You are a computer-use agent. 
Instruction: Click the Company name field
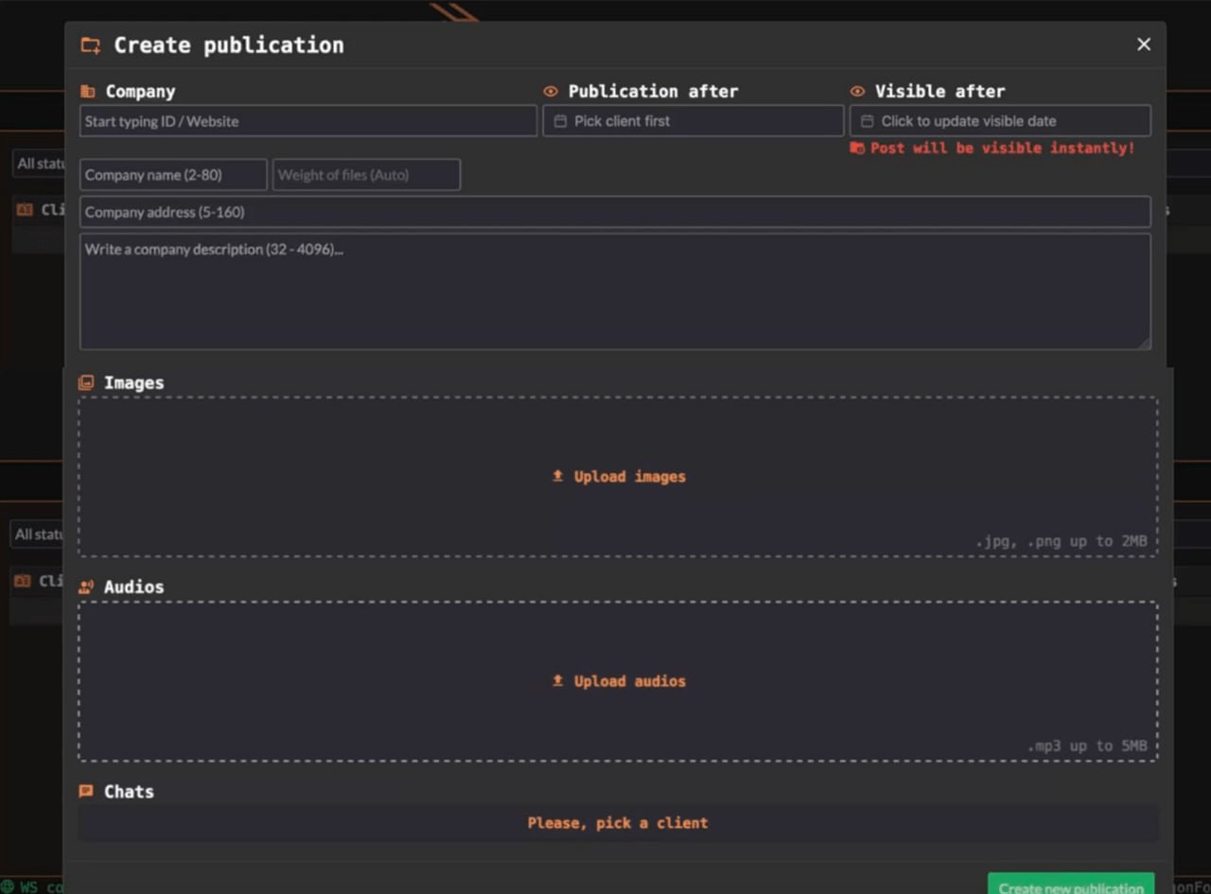(x=172, y=174)
